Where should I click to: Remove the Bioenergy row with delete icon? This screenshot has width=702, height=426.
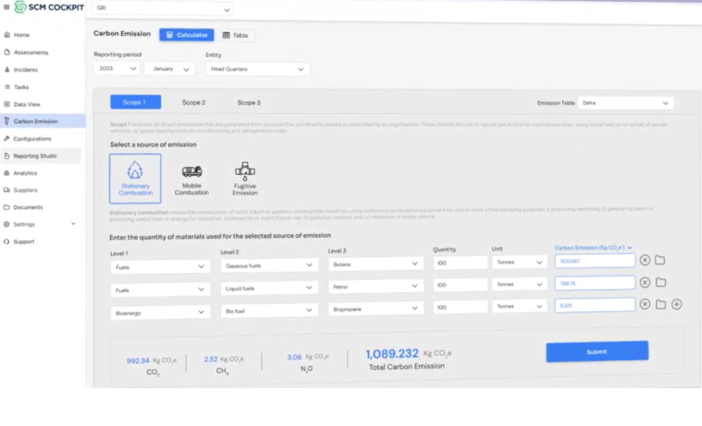pos(645,304)
